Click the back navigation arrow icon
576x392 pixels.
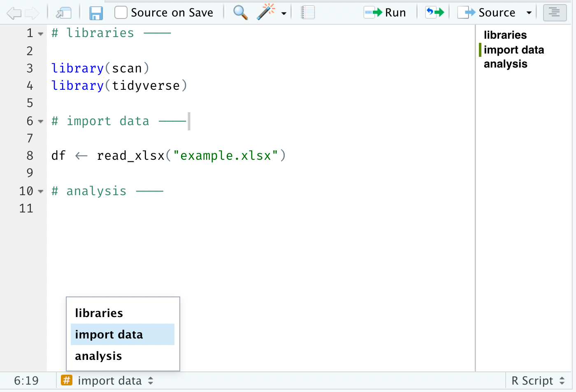pyautogui.click(x=14, y=13)
